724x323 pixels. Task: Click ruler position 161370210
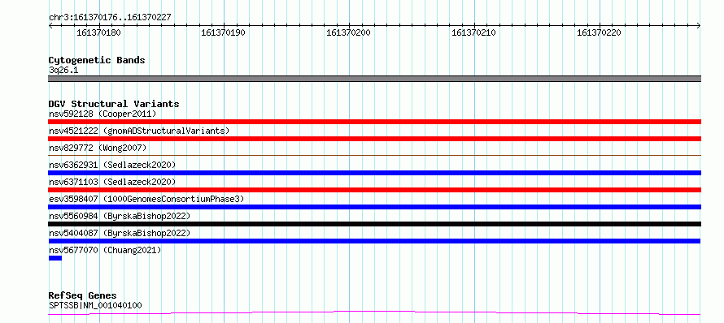[x=473, y=32]
